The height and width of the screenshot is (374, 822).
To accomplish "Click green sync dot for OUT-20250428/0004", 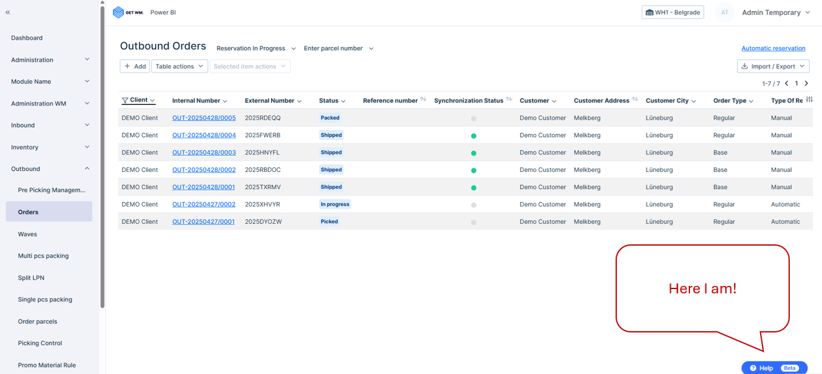I will click(474, 136).
